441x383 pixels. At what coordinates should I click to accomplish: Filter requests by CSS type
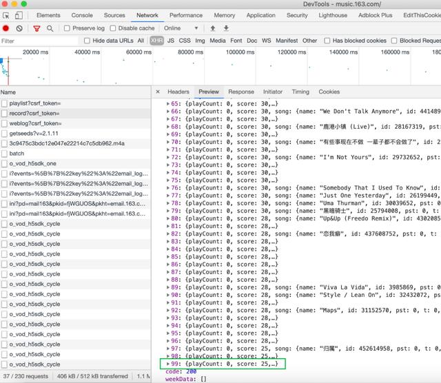coord(185,41)
